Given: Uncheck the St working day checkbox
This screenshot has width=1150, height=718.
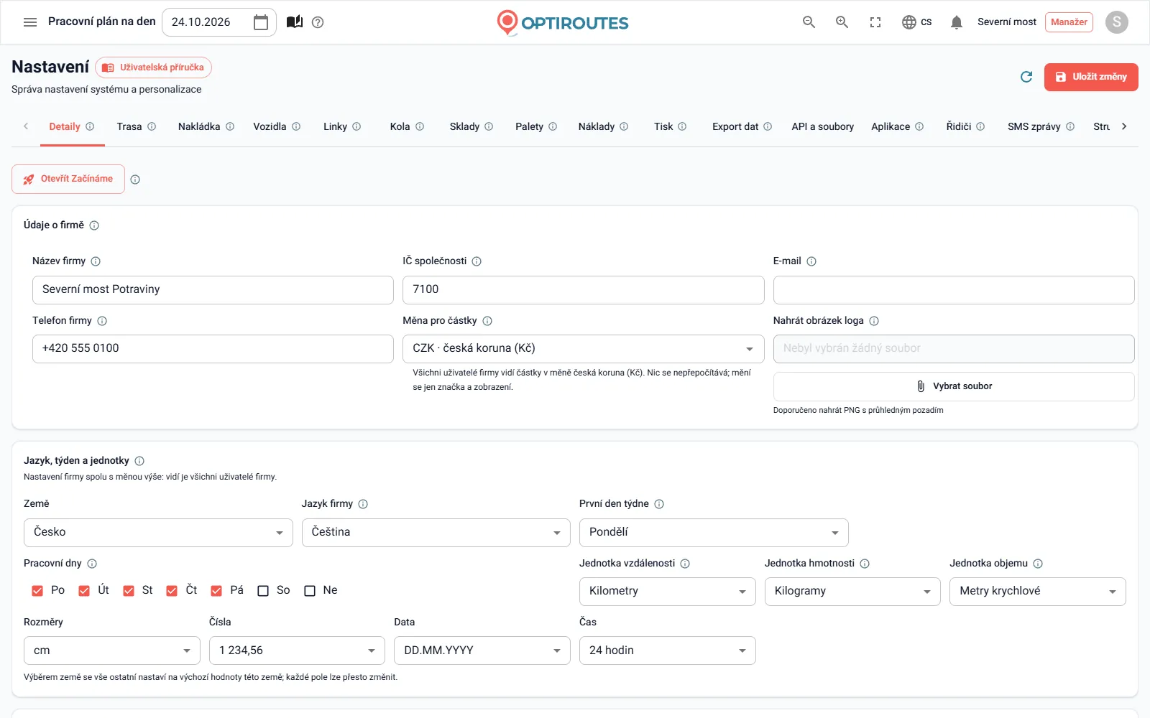Looking at the screenshot, I should 129,591.
